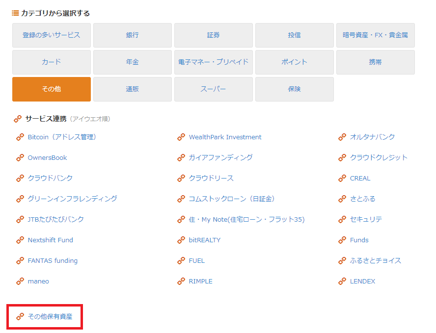Open the グリーンインフラレンディング link

72,199
